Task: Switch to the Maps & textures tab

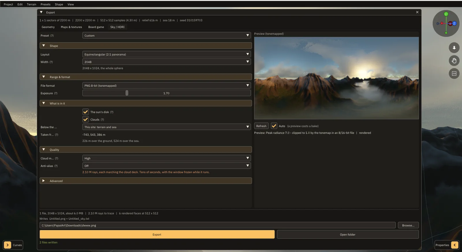Action: 71,27
